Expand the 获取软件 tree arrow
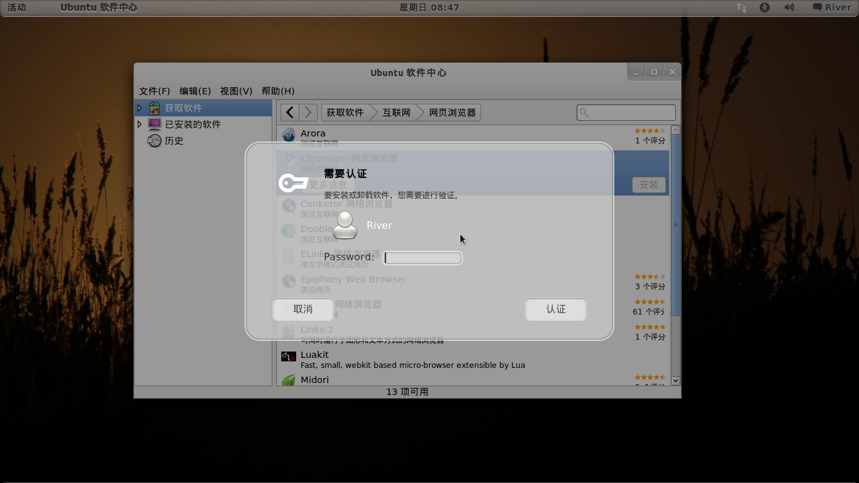This screenshot has height=483, width=859. [x=140, y=108]
